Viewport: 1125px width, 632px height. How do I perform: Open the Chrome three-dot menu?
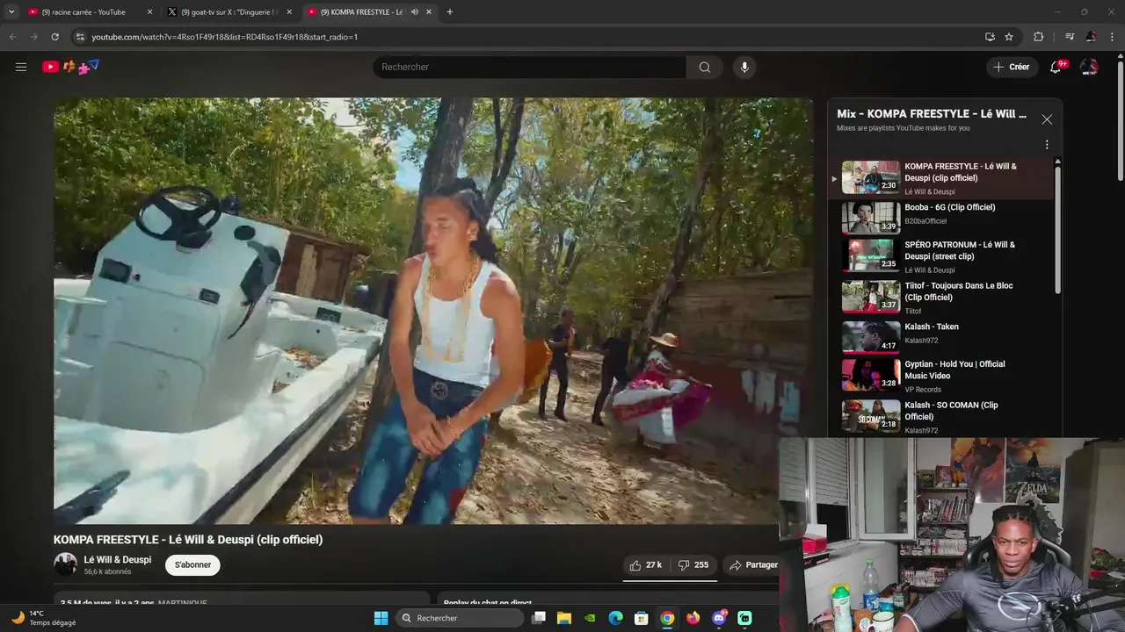tap(1112, 37)
